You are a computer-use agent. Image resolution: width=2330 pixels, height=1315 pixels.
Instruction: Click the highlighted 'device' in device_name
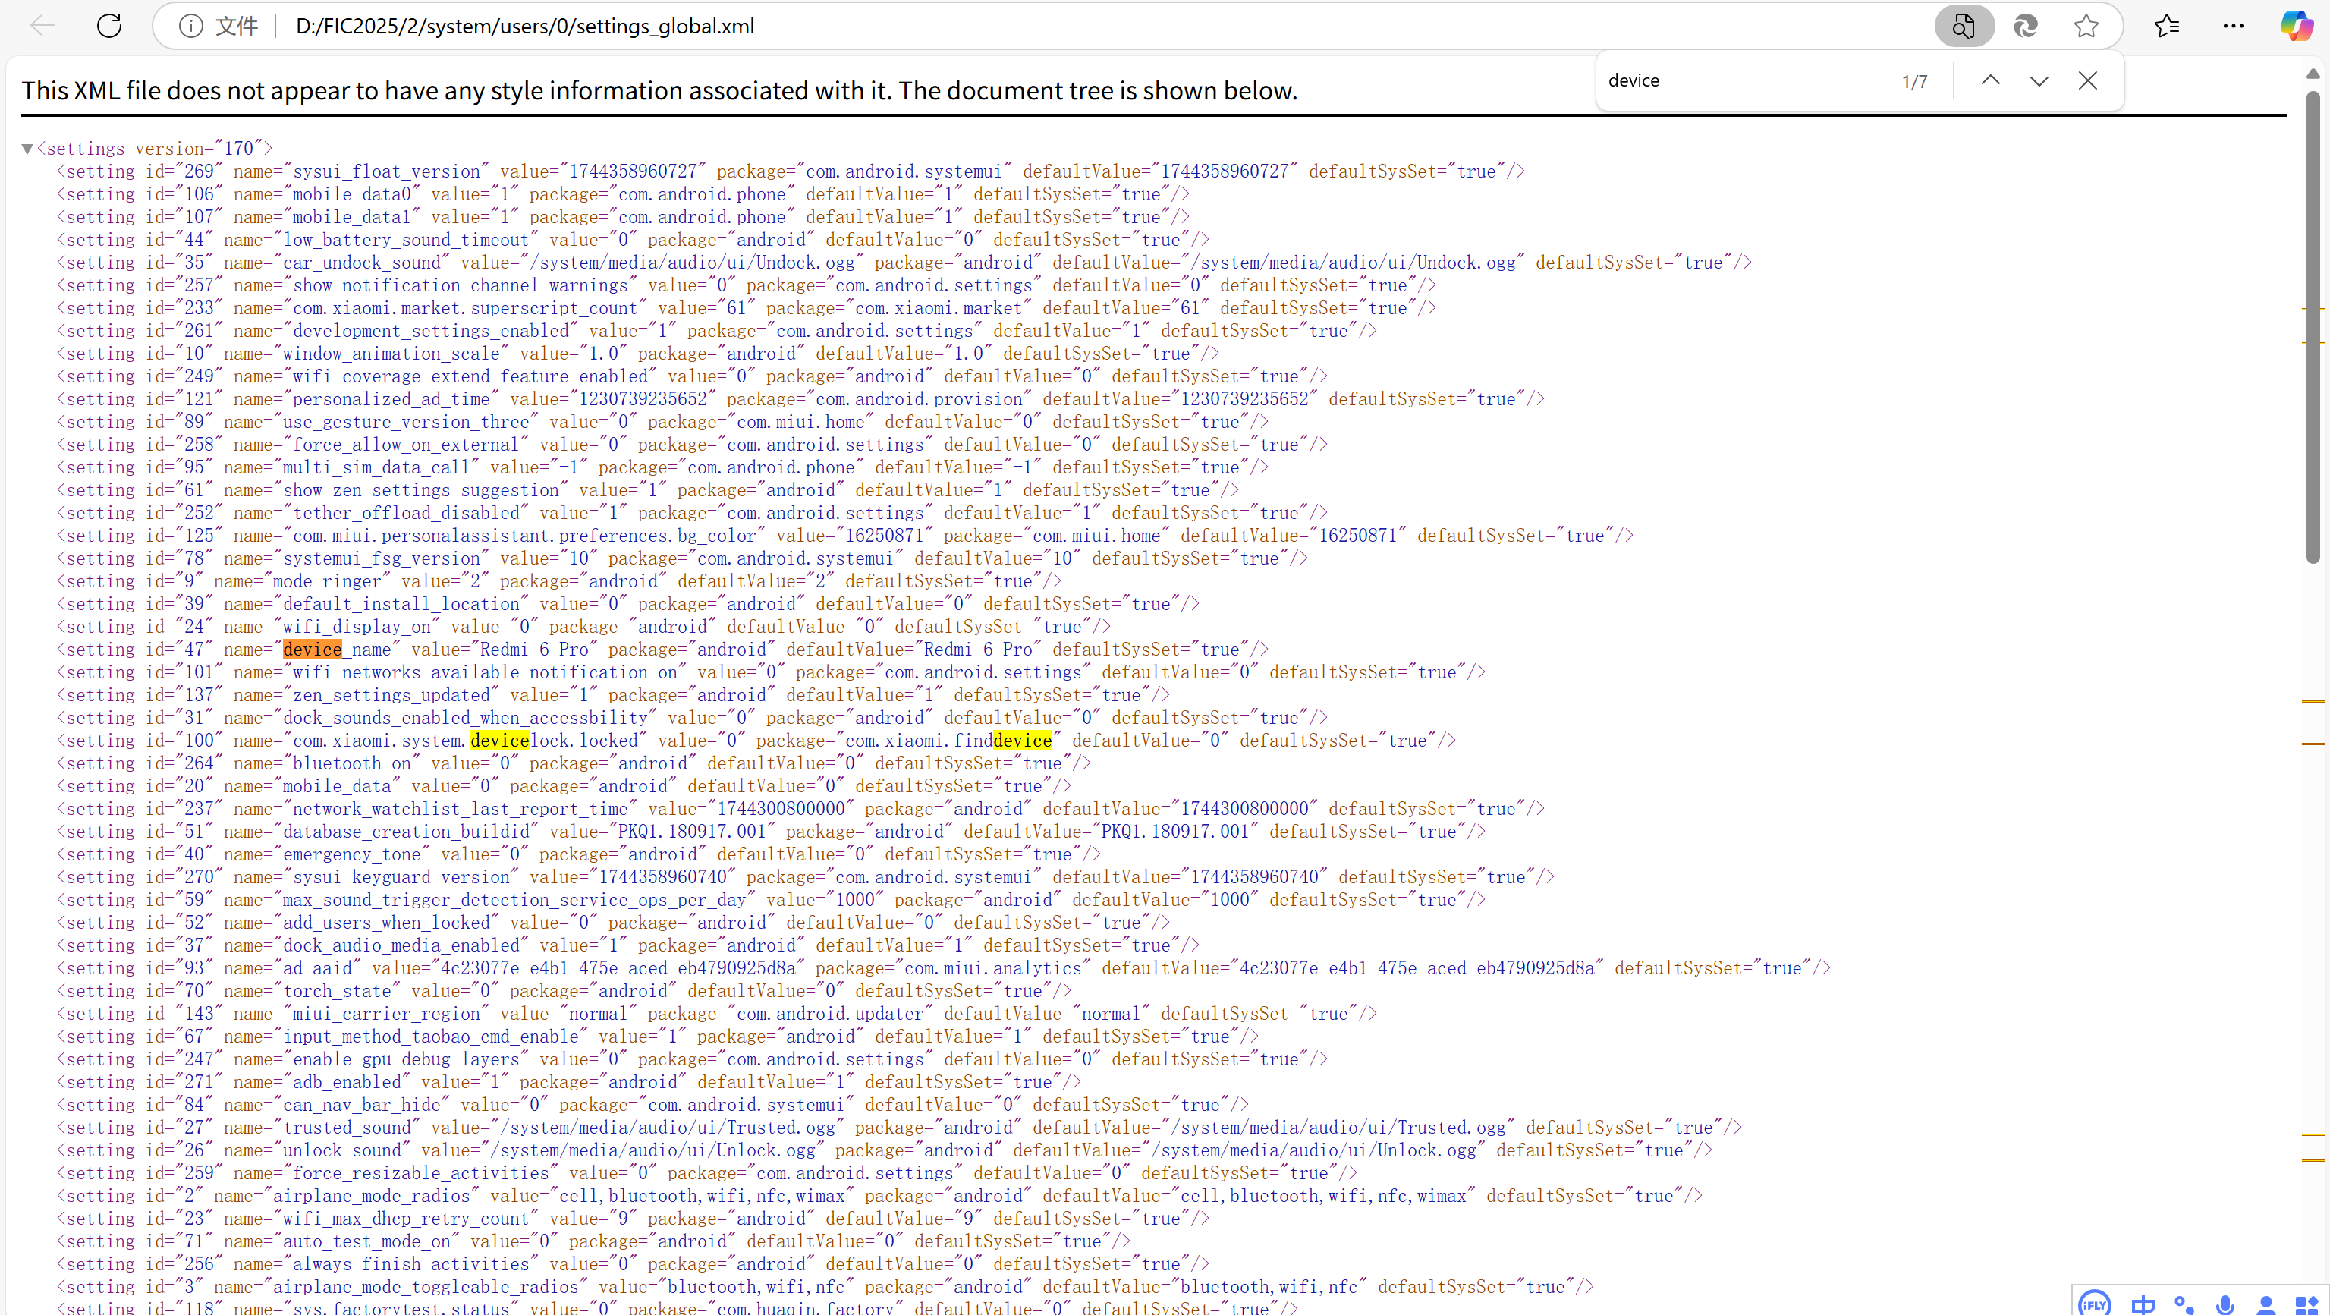click(x=312, y=650)
